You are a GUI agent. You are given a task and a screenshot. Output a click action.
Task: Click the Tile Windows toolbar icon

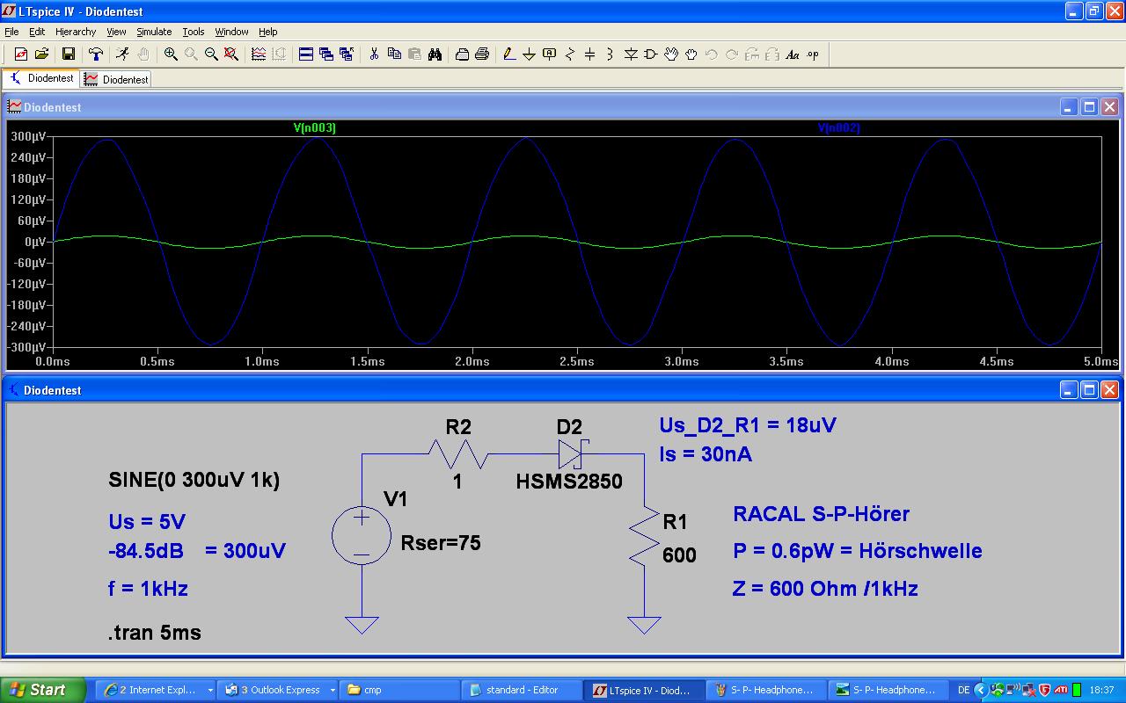(x=306, y=54)
